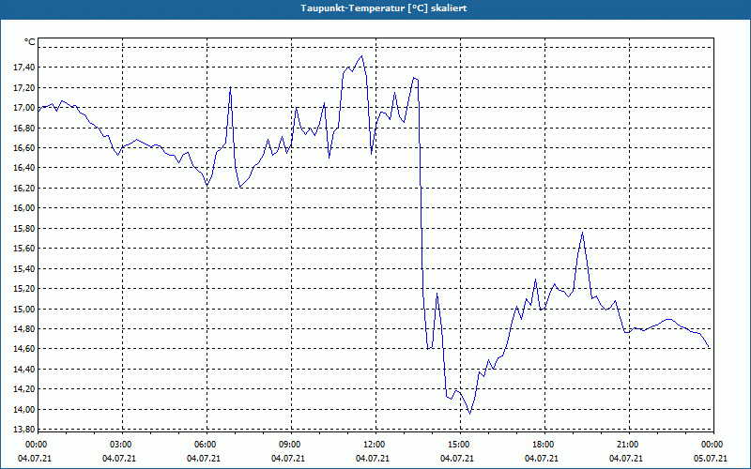The height and width of the screenshot is (469, 751).
Task: Click the 09:00 time label
Action: (x=290, y=445)
